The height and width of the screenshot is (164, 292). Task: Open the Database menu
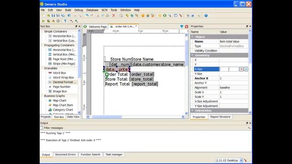(x=92, y=10)
